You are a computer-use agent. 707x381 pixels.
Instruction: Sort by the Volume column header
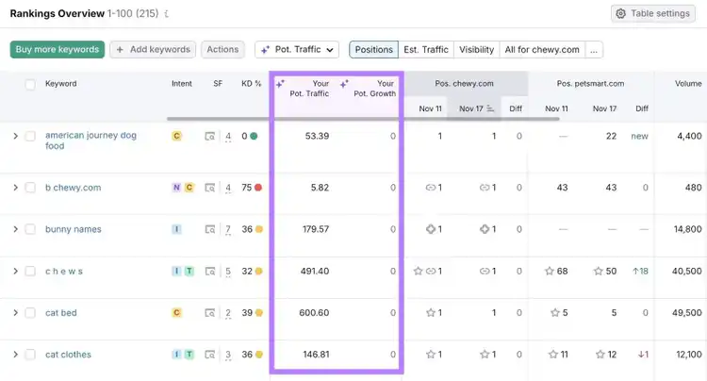point(688,84)
